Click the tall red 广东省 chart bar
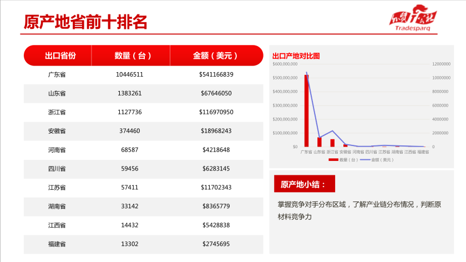The width and height of the screenshot is (466, 262). pos(306,111)
